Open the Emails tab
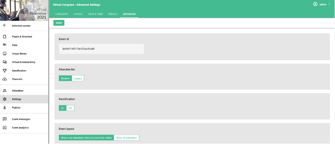 pos(113,14)
